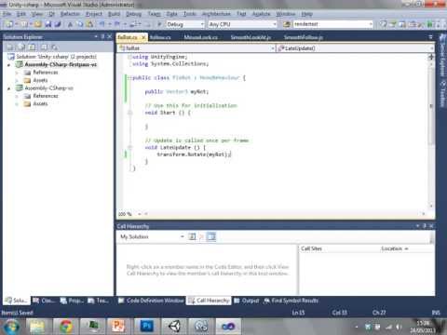Open the Windows Start menu orb

click(11, 327)
